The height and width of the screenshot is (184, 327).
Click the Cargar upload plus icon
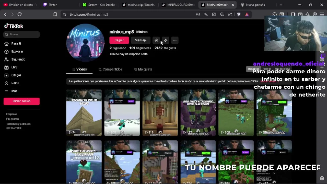pos(6,75)
